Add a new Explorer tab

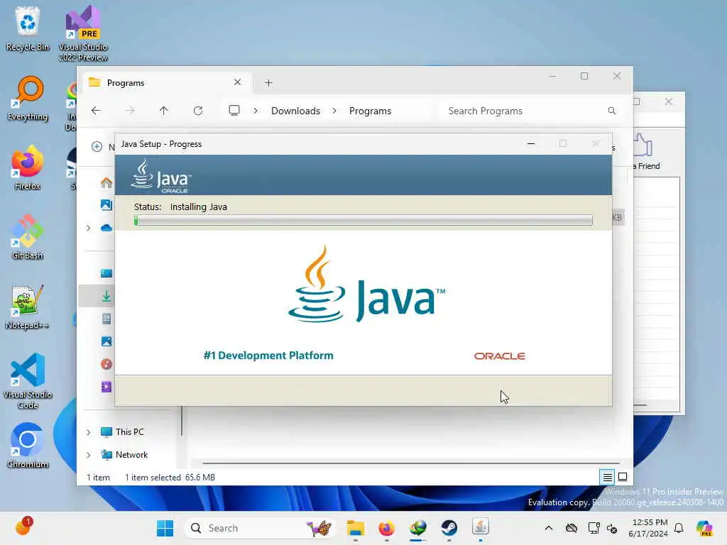pyautogui.click(x=268, y=82)
